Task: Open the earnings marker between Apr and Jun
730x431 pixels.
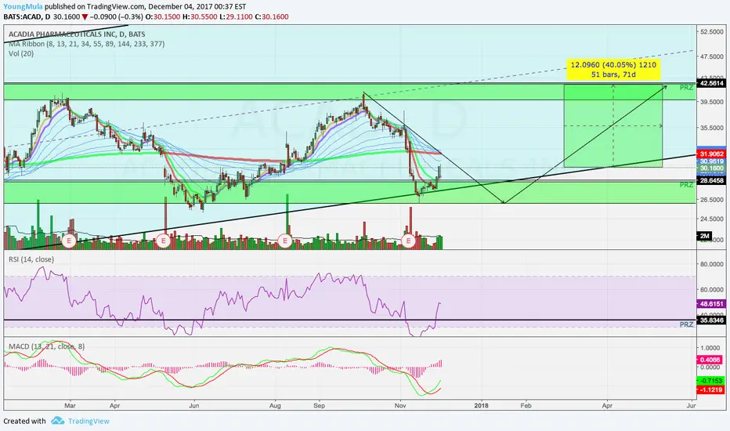Action: [163, 241]
